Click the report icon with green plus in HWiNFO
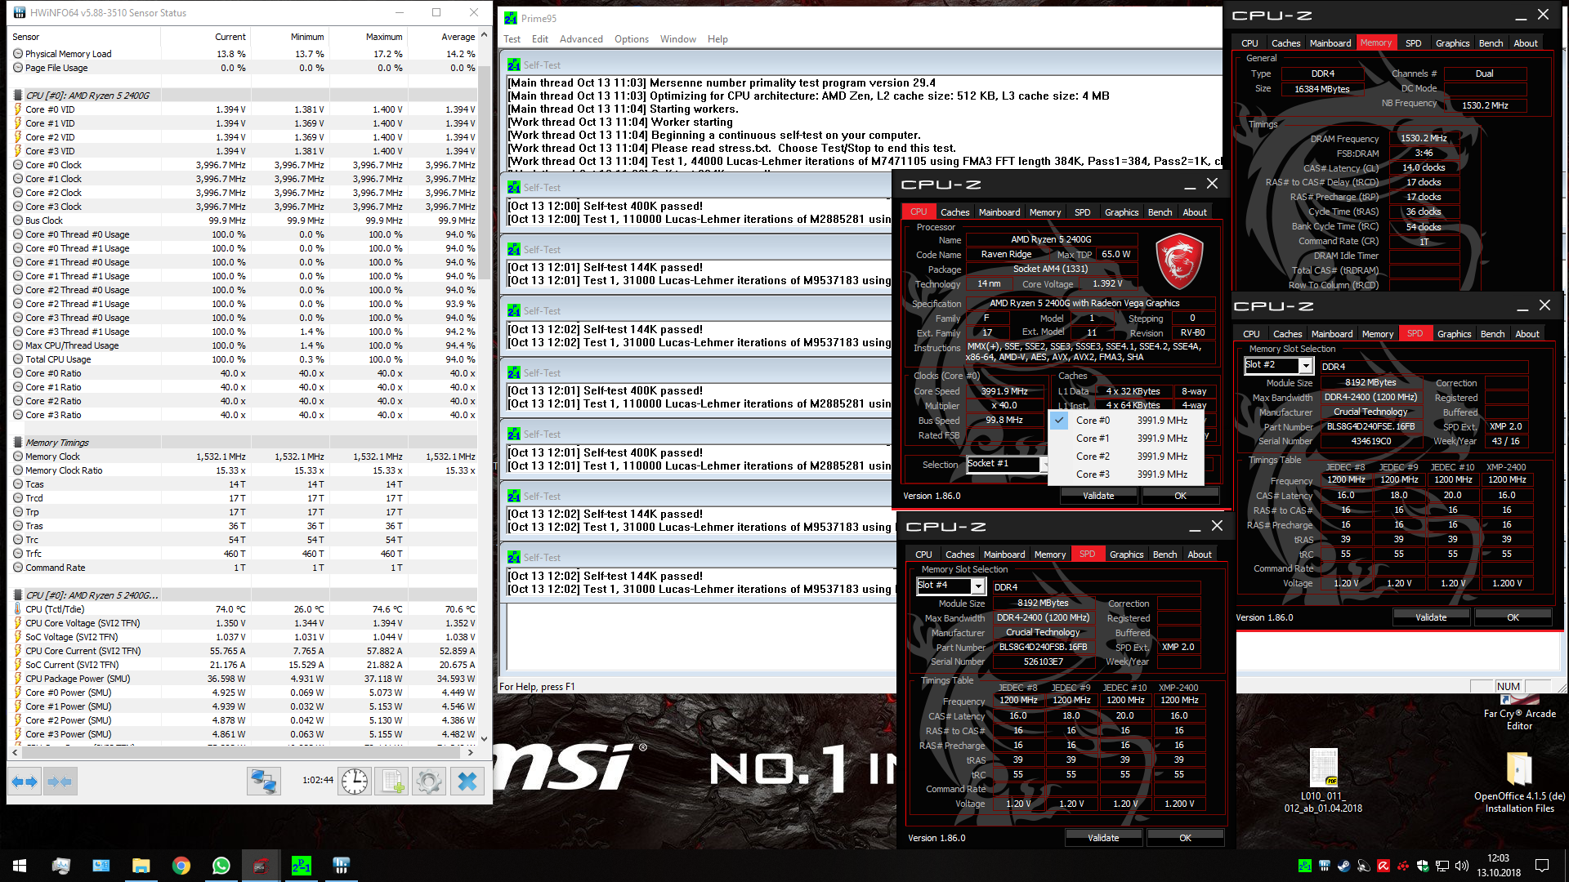 click(x=392, y=781)
